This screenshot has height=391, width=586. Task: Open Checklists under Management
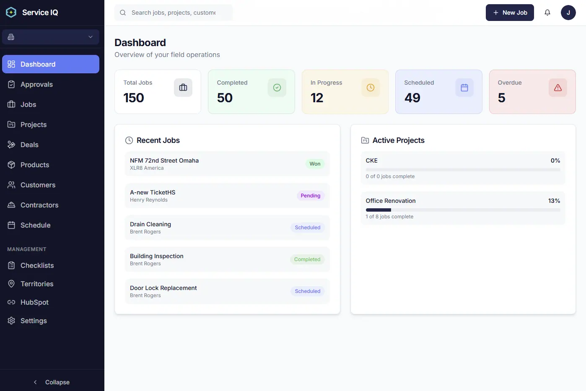(x=51, y=265)
